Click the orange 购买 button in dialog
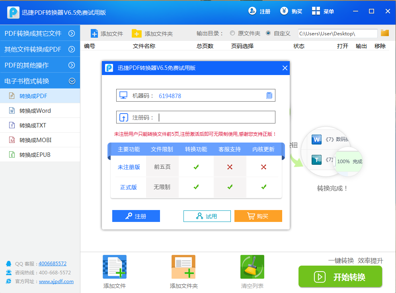 pyautogui.click(x=258, y=216)
